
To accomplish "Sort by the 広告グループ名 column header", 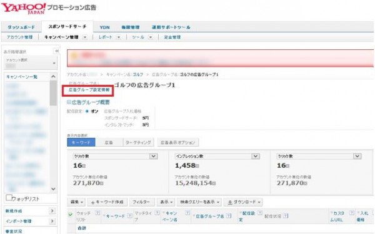I will click(210, 216).
